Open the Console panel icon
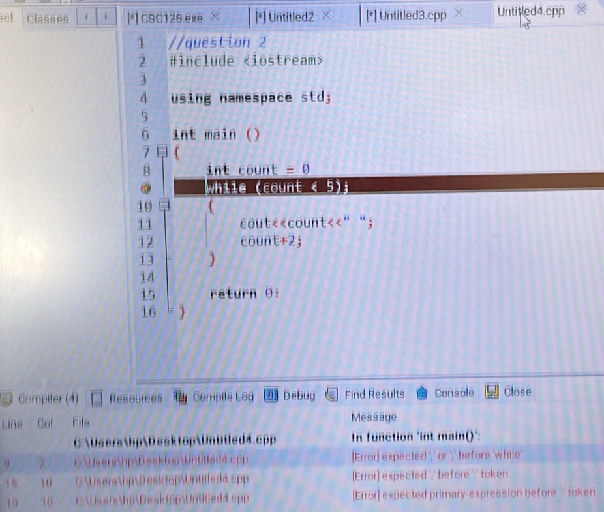This screenshot has height=512, width=604. (423, 393)
